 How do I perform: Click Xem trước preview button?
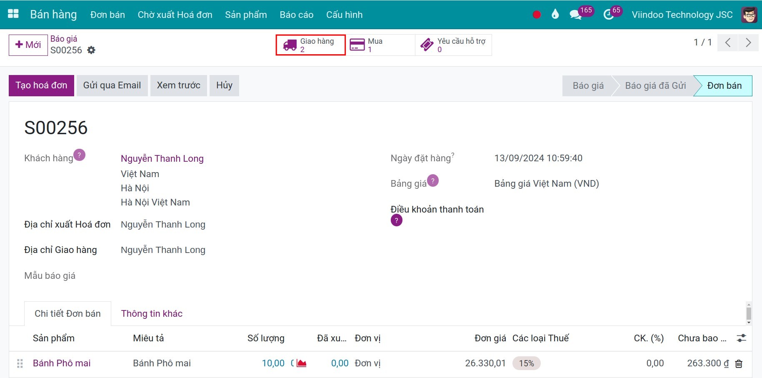[179, 85]
